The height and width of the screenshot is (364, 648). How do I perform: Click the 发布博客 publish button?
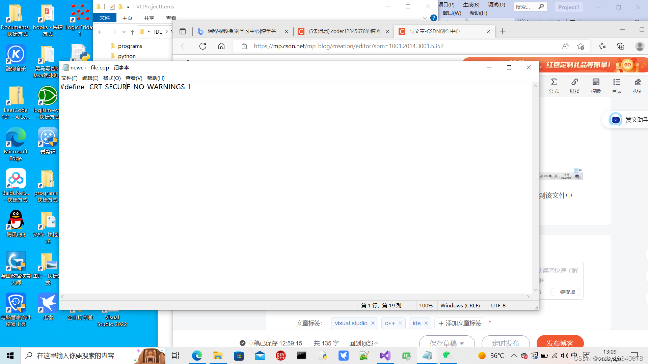coord(560,343)
